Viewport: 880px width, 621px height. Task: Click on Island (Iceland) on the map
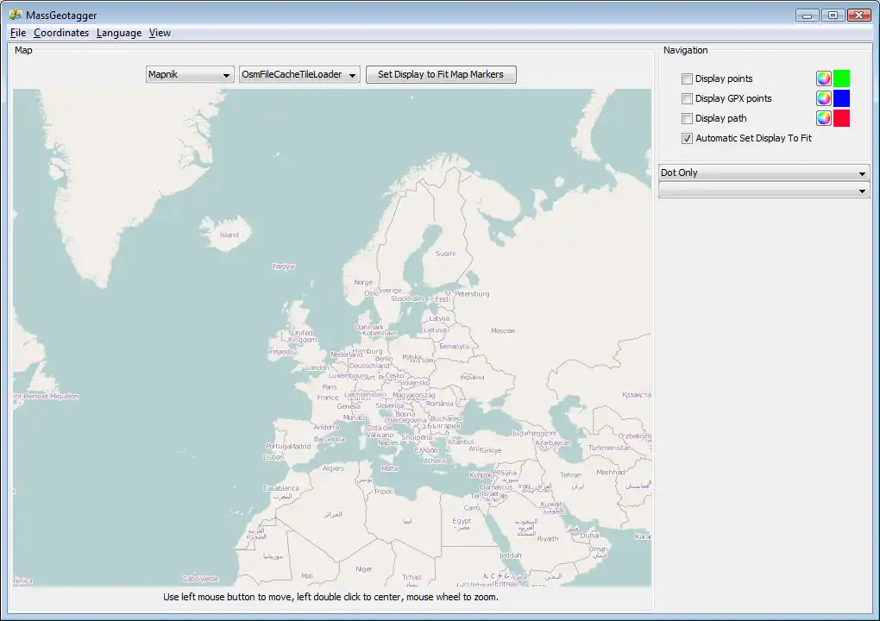click(229, 235)
